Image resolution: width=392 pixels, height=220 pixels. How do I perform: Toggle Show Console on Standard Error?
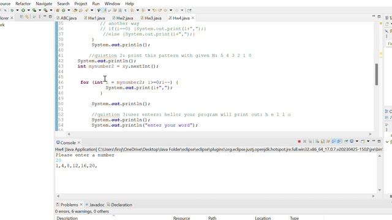click(x=339, y=141)
